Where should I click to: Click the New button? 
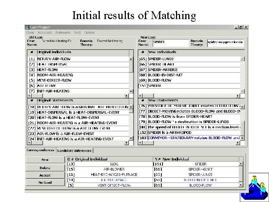click(45, 160)
